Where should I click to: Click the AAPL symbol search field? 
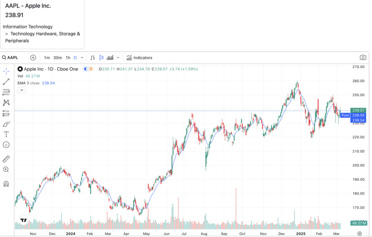(x=13, y=58)
